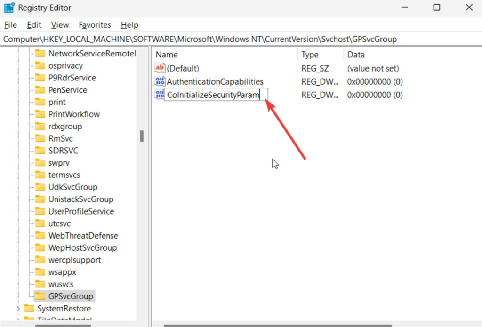This screenshot has width=482, height=327.
Task: Click the (Default) string value icon
Action: tap(160, 68)
